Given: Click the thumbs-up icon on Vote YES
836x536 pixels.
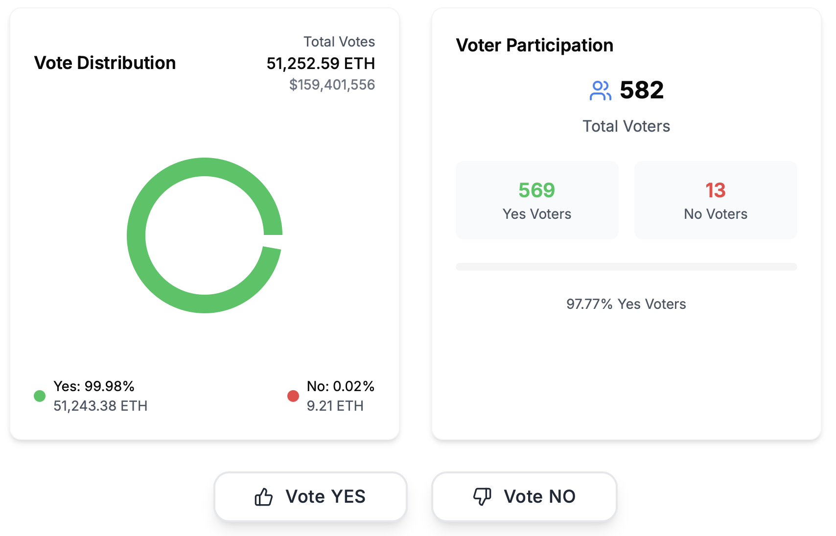Looking at the screenshot, I should coord(263,497).
